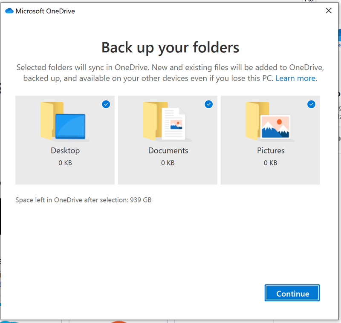
Task: Select the Pictures folder label
Action: tap(271, 150)
